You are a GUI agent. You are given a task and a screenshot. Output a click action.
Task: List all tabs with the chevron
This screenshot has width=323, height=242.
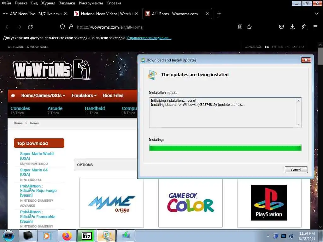pyautogui.click(x=317, y=14)
